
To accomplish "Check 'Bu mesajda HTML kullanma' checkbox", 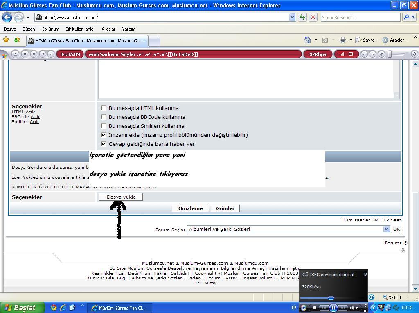I will click(x=104, y=108).
